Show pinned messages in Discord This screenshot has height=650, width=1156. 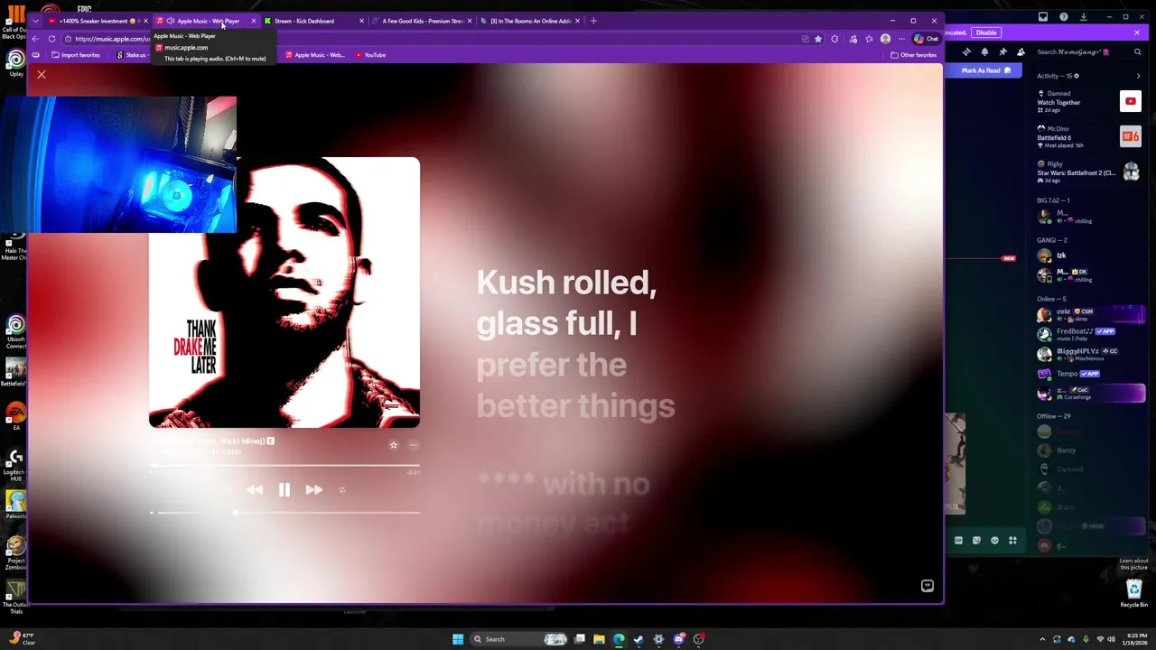1002,51
